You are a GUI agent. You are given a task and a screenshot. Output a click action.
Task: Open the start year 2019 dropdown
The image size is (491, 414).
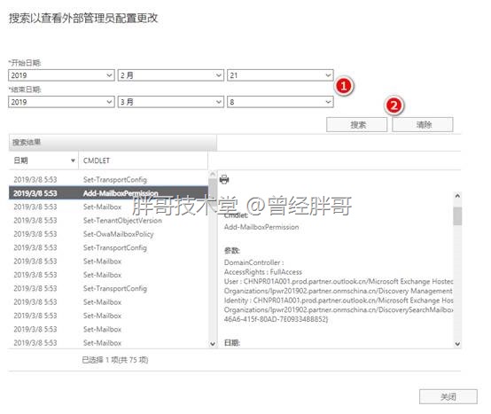pyautogui.click(x=61, y=75)
